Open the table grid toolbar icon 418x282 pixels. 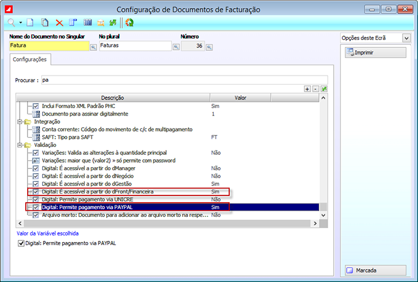[87, 23]
